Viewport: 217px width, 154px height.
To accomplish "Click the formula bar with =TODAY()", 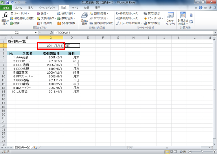I will [x=134, y=33].
